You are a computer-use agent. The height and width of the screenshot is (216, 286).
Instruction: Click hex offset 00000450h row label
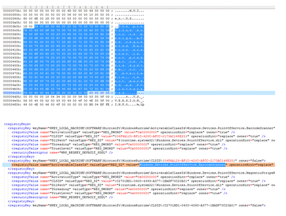coord(13,66)
